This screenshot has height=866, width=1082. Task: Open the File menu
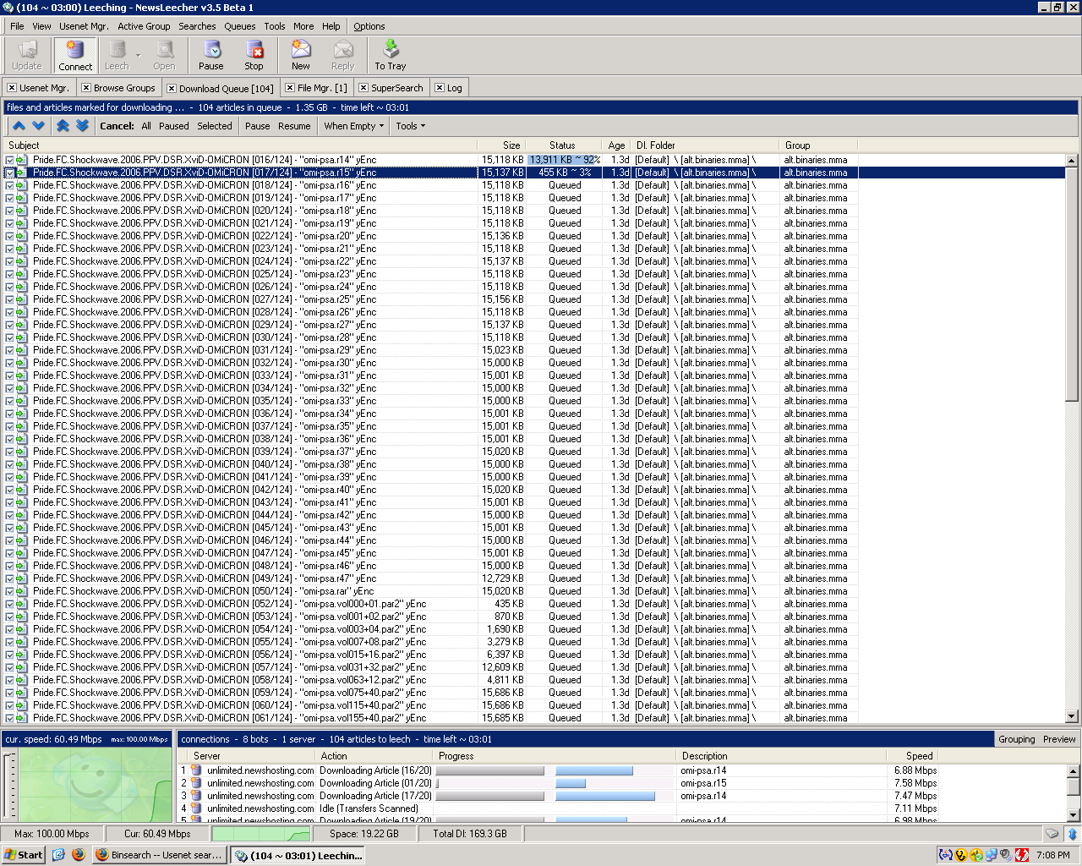pyautogui.click(x=17, y=26)
